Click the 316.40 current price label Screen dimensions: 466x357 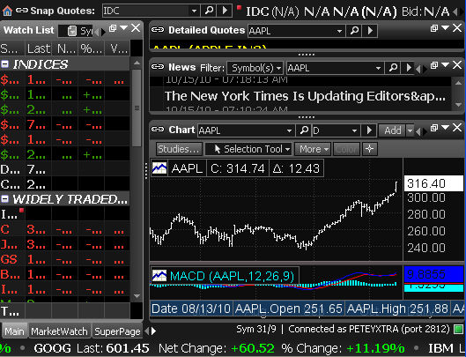[433, 183]
